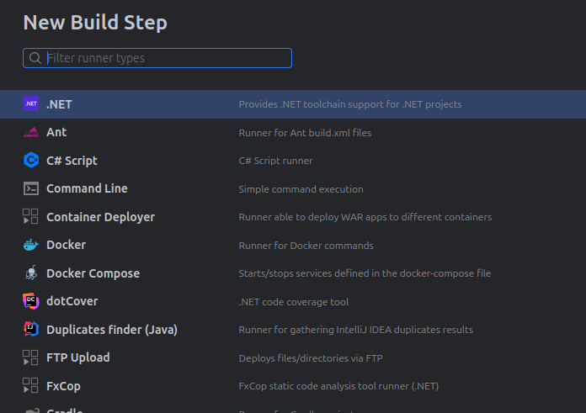
Task: Click the Container Deployer icon
Action: click(x=31, y=217)
